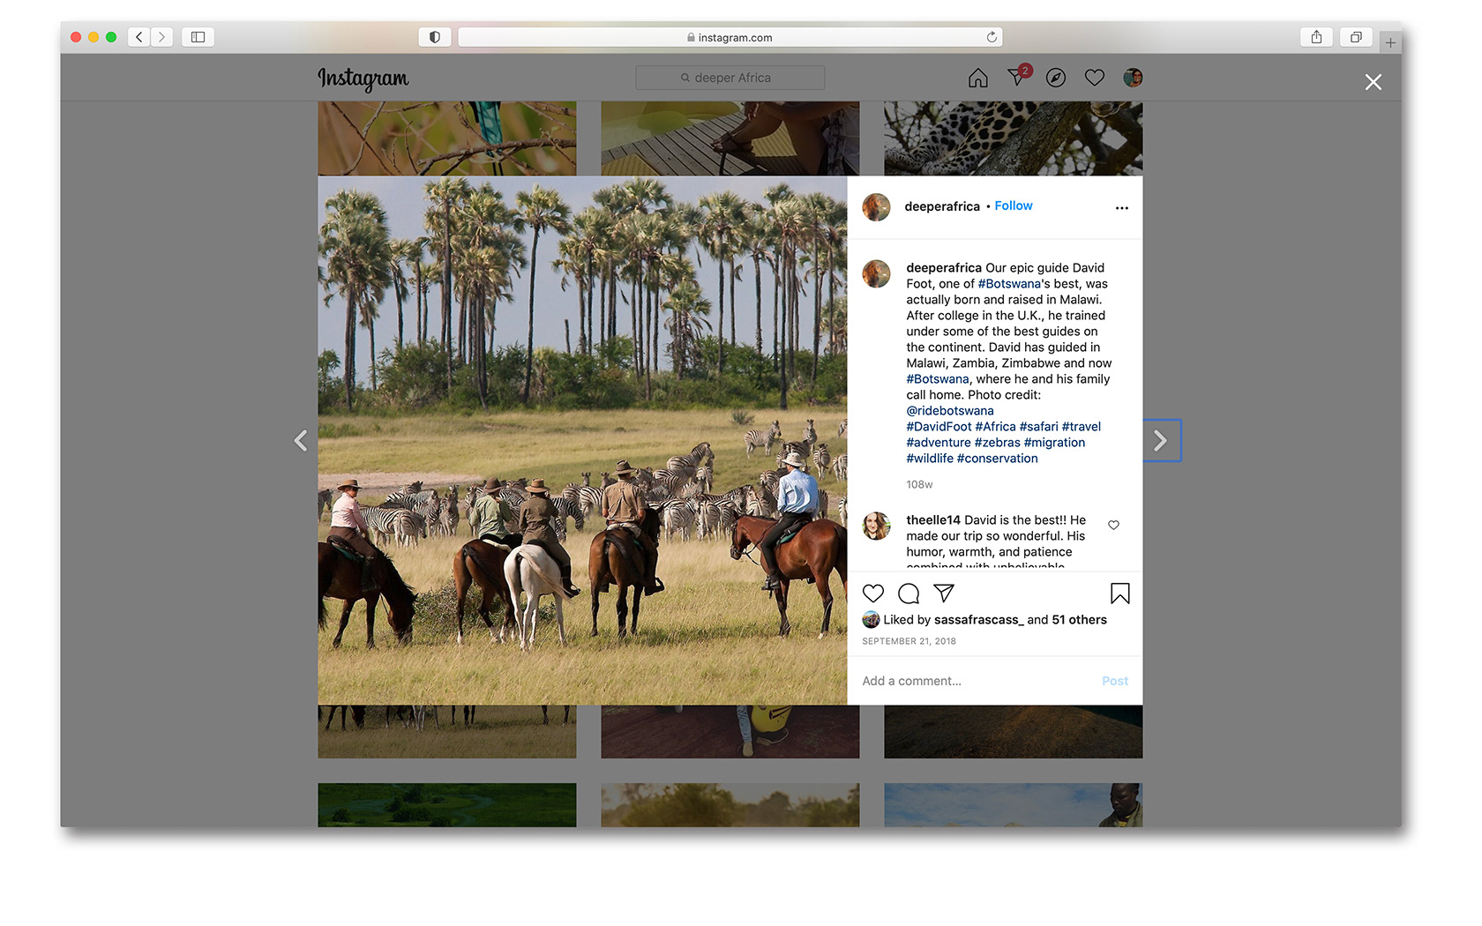Open #wildlife hashtag
The image size is (1482, 926).
click(930, 459)
